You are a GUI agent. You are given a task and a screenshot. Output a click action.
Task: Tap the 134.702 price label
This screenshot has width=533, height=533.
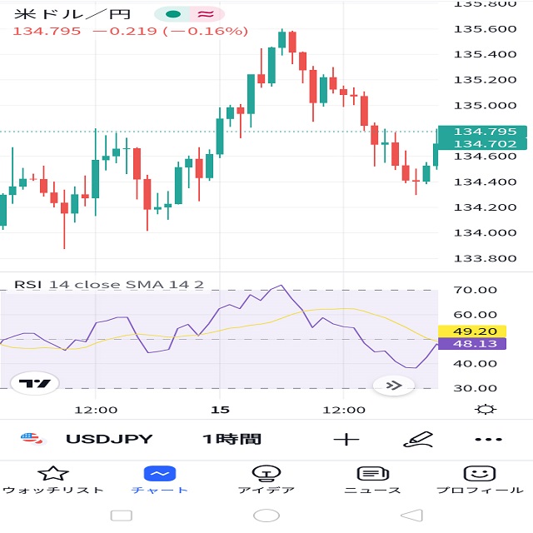(x=482, y=144)
